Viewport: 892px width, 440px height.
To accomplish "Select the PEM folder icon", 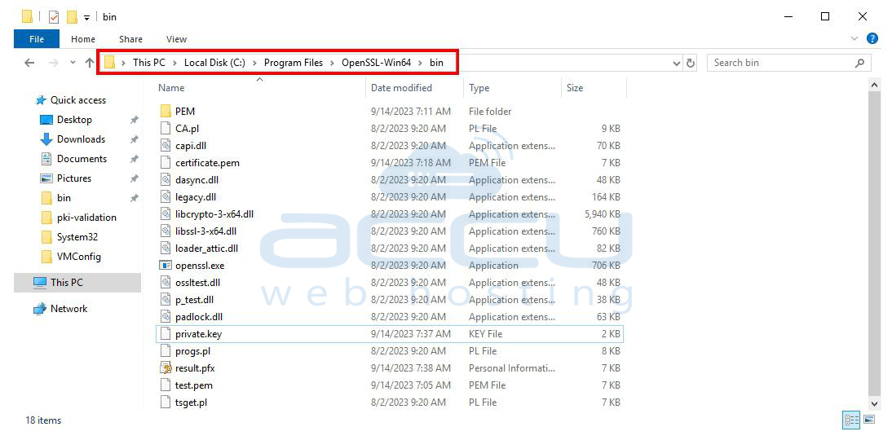I will (x=166, y=112).
